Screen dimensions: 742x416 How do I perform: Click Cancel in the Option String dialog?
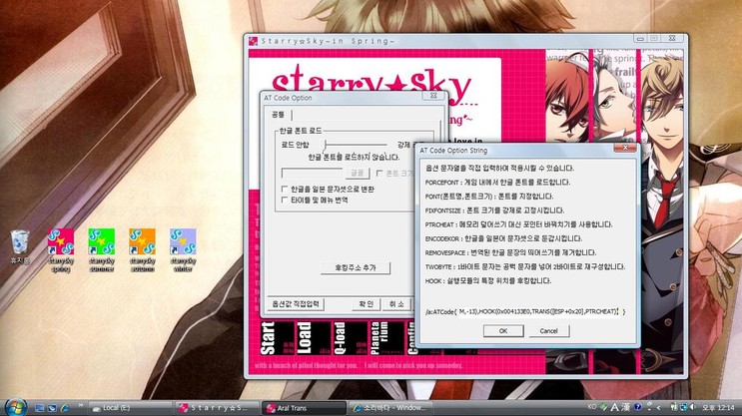548,330
